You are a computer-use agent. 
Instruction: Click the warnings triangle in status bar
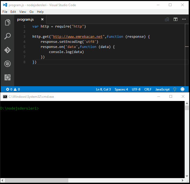[x=15, y=89]
